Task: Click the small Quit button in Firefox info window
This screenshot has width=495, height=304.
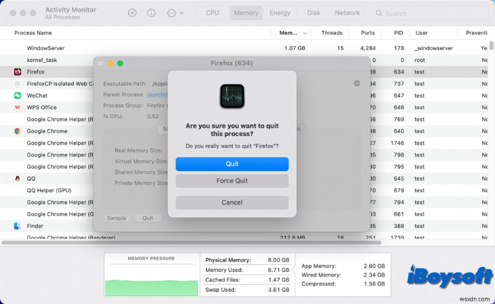Action: [x=148, y=218]
